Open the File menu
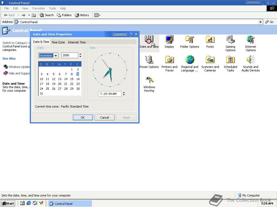This screenshot has width=277, height=207. [x=6, y=8]
